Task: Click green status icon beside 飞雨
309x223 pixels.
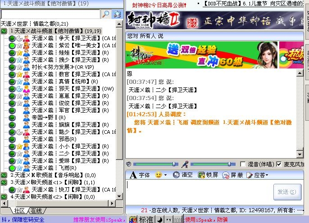Action: [12, 168]
